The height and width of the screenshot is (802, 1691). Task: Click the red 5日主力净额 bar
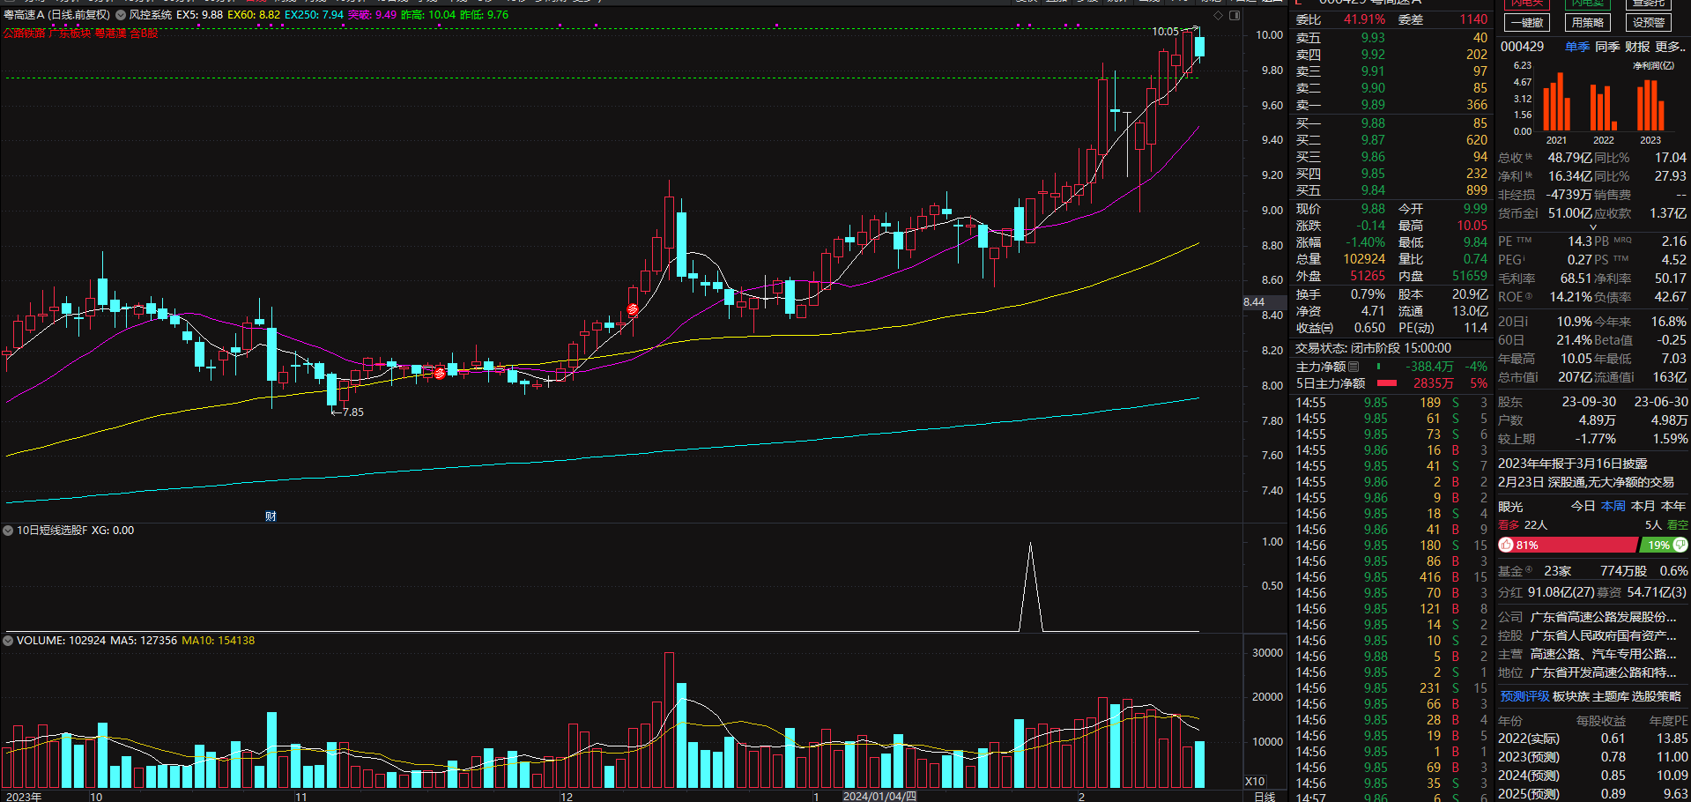click(x=1387, y=383)
